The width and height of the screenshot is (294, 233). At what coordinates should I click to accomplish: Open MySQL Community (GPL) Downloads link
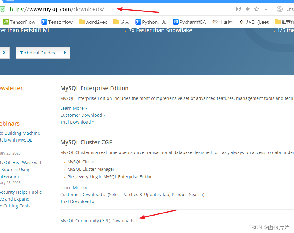click(x=99, y=221)
